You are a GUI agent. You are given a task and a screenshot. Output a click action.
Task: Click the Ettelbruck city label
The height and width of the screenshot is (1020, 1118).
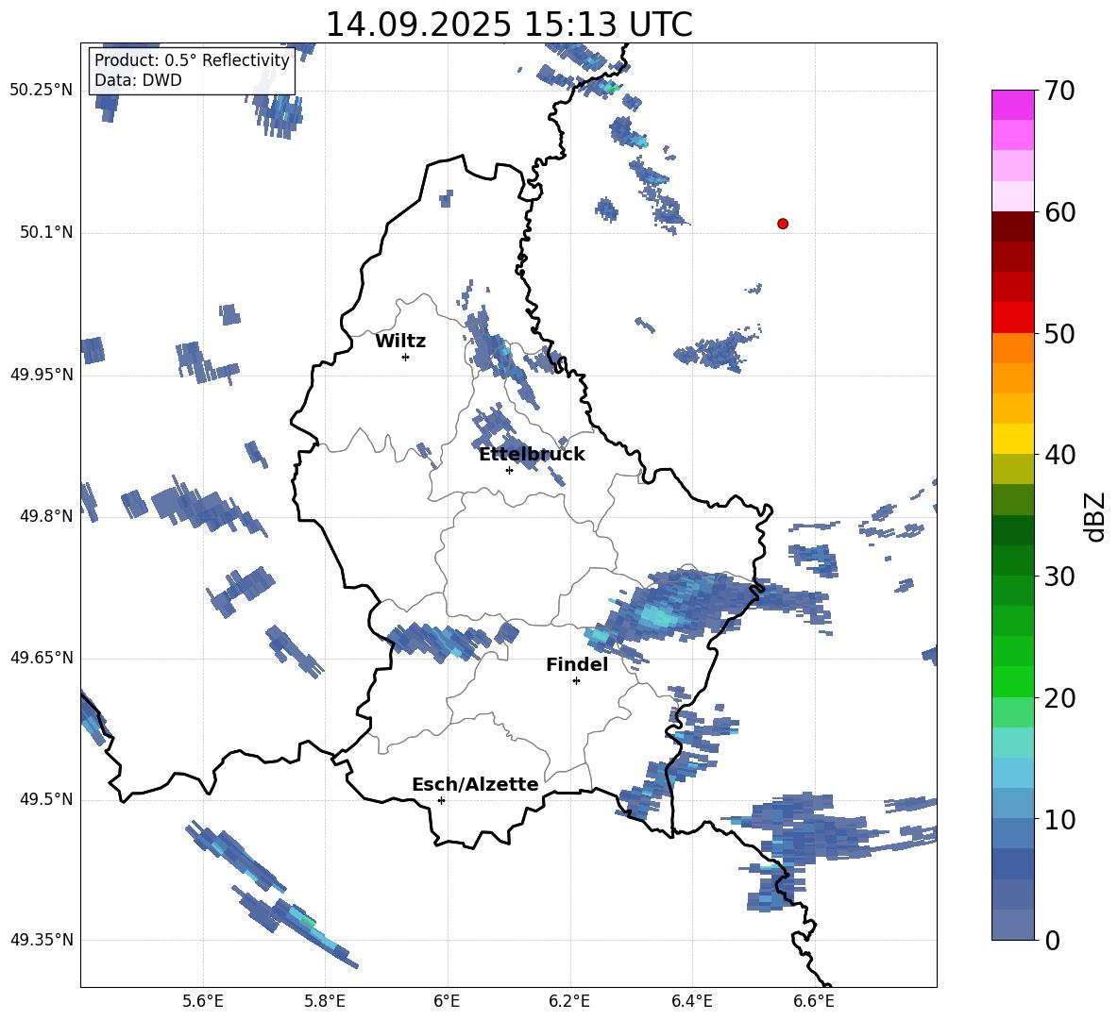pos(532,455)
